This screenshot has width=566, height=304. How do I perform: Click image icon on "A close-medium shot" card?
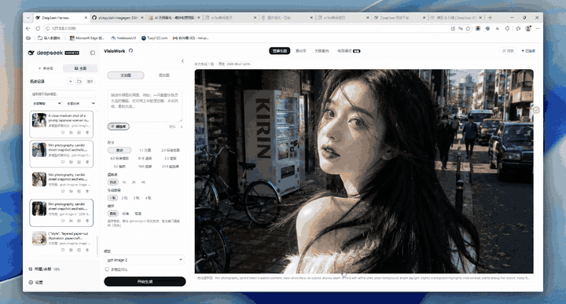(79, 132)
